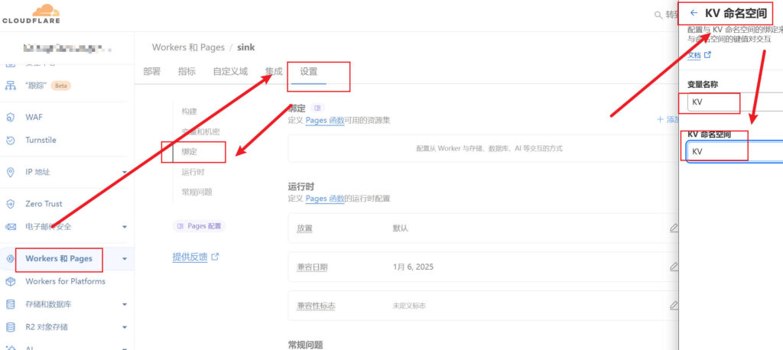
Task: Click the back arrow in KV 命名空间 panel
Action: pyautogui.click(x=694, y=13)
